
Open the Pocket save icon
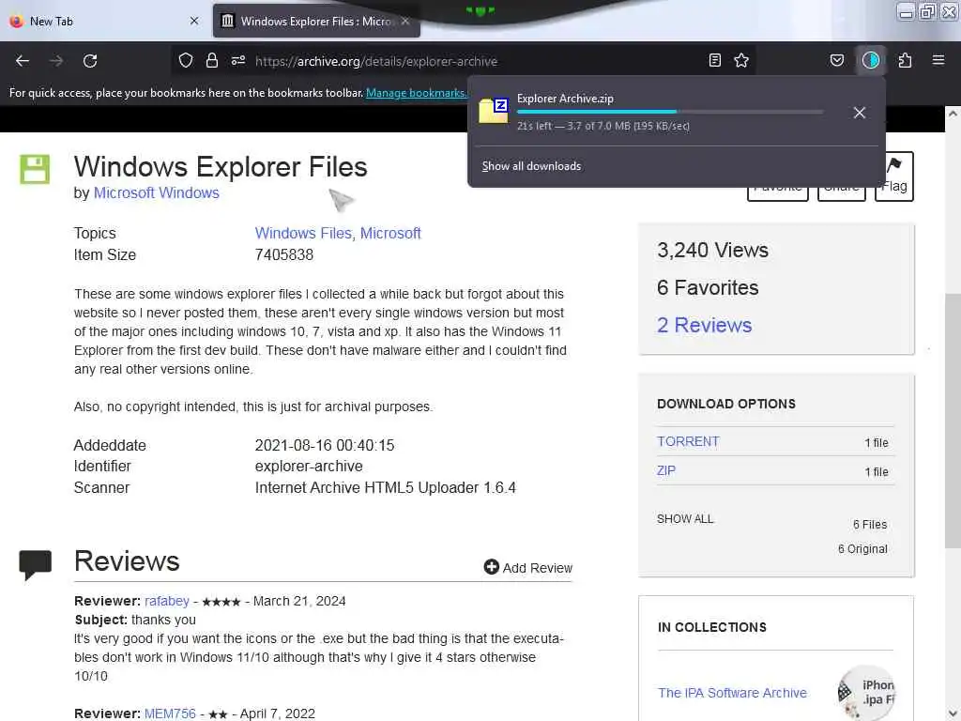point(836,60)
